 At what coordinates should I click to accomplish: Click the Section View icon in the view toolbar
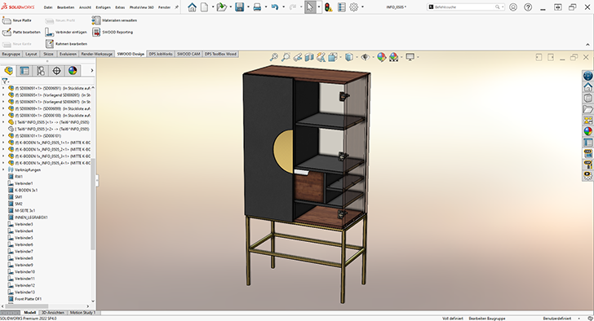(309, 57)
